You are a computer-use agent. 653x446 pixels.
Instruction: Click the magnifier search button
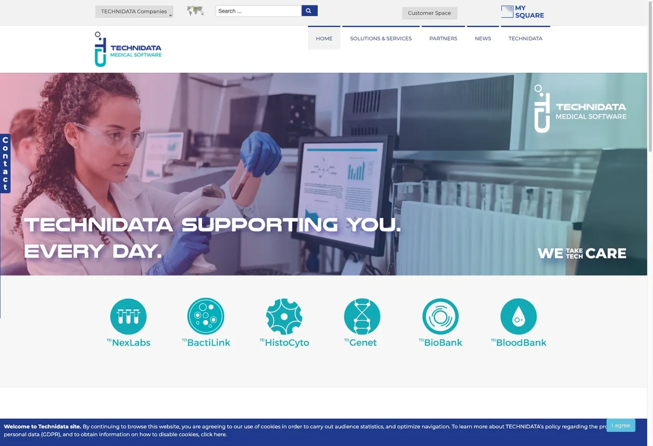pos(309,11)
